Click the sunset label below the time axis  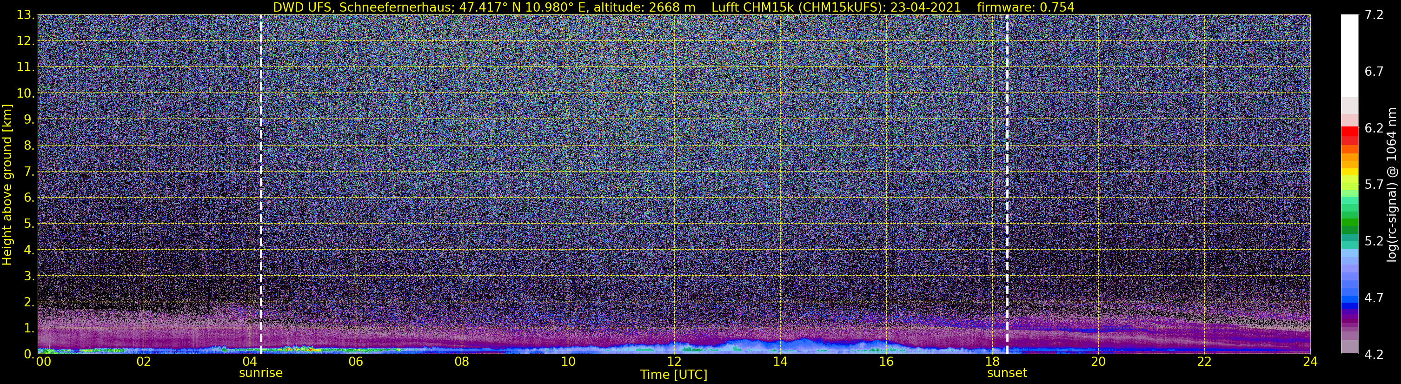[x=1007, y=373]
